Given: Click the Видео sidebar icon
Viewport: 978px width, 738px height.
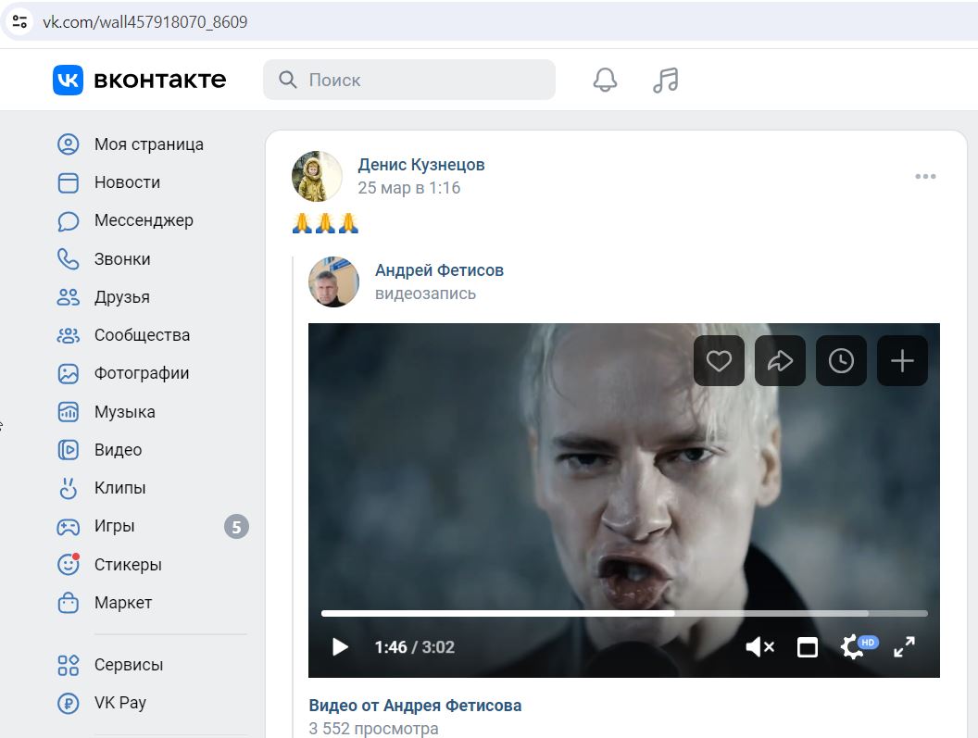Looking at the screenshot, I should click(x=68, y=450).
